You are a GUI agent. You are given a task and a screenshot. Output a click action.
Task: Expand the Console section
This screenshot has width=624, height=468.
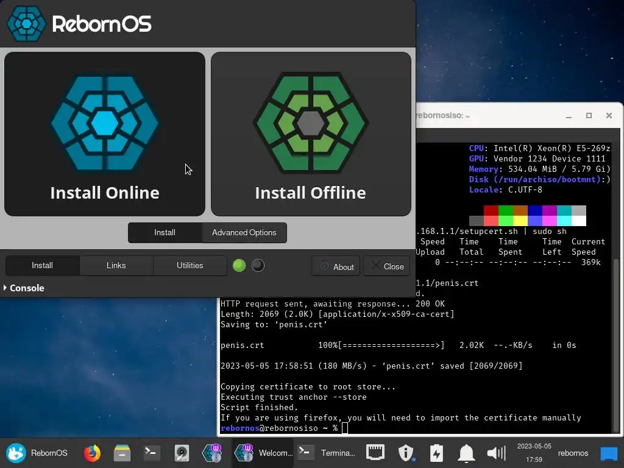click(24, 288)
